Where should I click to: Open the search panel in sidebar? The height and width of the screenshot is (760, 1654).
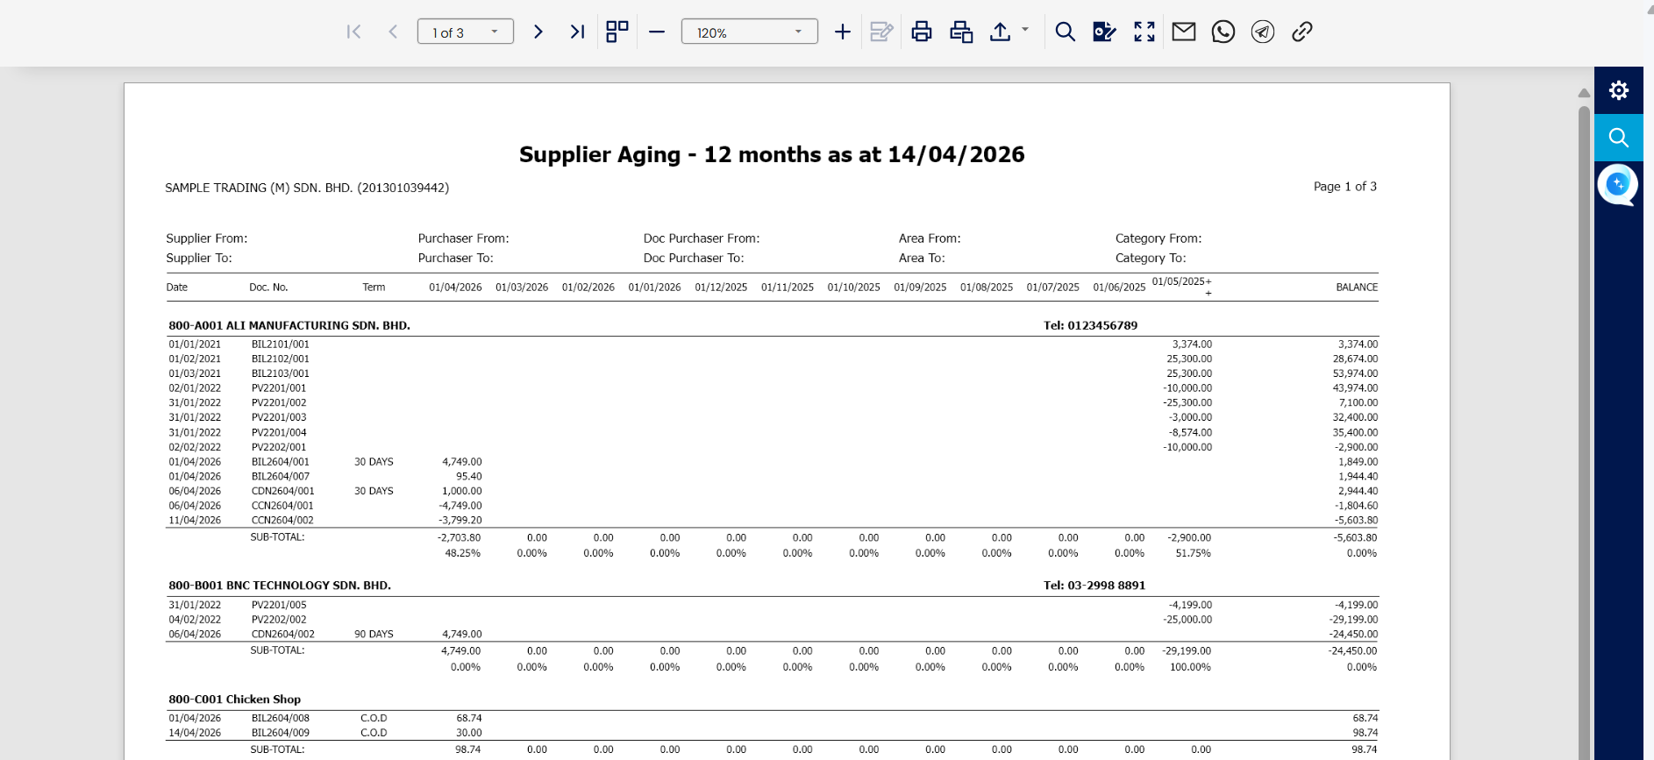tap(1618, 138)
